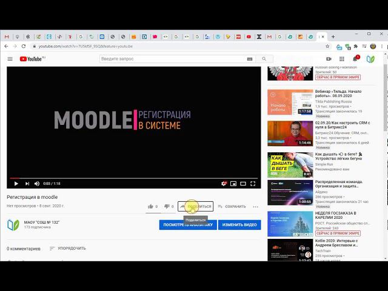This screenshot has width=388, height=291.
Task: Click ПОСМОТРЕТЬ АНАЛИТИКУ button
Action: click(188, 225)
